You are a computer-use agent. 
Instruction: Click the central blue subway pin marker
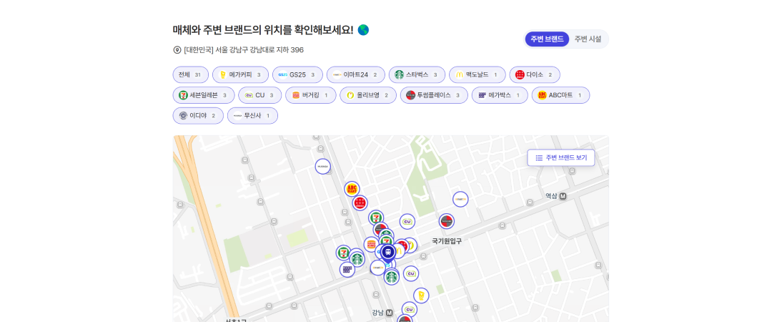coord(388,253)
